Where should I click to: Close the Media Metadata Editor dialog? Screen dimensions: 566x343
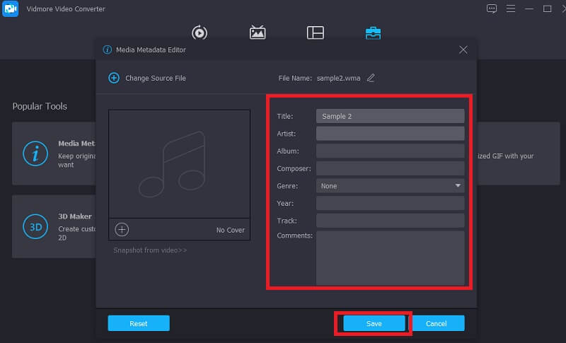[463, 50]
